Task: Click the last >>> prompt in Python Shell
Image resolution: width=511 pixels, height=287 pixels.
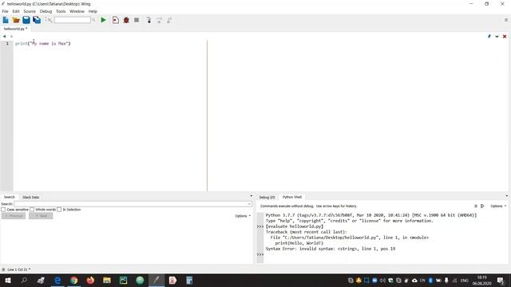Action: [260, 254]
